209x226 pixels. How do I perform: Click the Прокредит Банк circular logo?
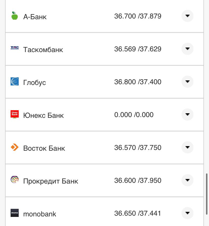pyautogui.click(x=15, y=180)
